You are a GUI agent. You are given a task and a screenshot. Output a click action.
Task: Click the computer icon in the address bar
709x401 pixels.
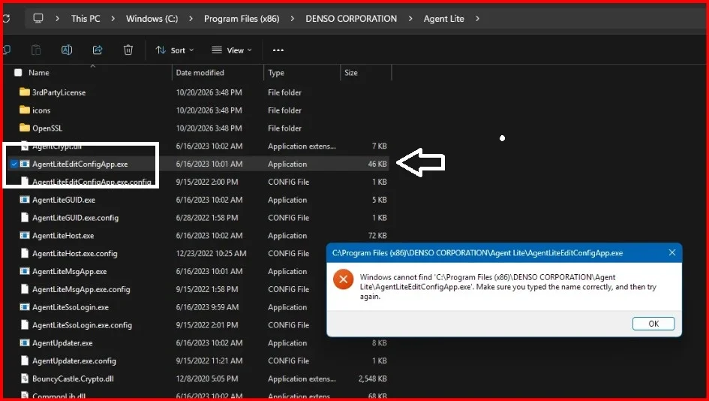[38, 19]
